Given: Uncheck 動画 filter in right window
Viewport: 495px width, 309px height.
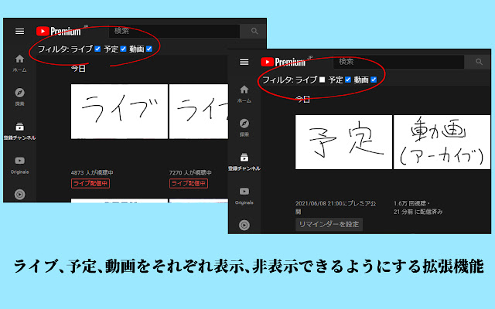Looking at the screenshot, I should tap(374, 80).
